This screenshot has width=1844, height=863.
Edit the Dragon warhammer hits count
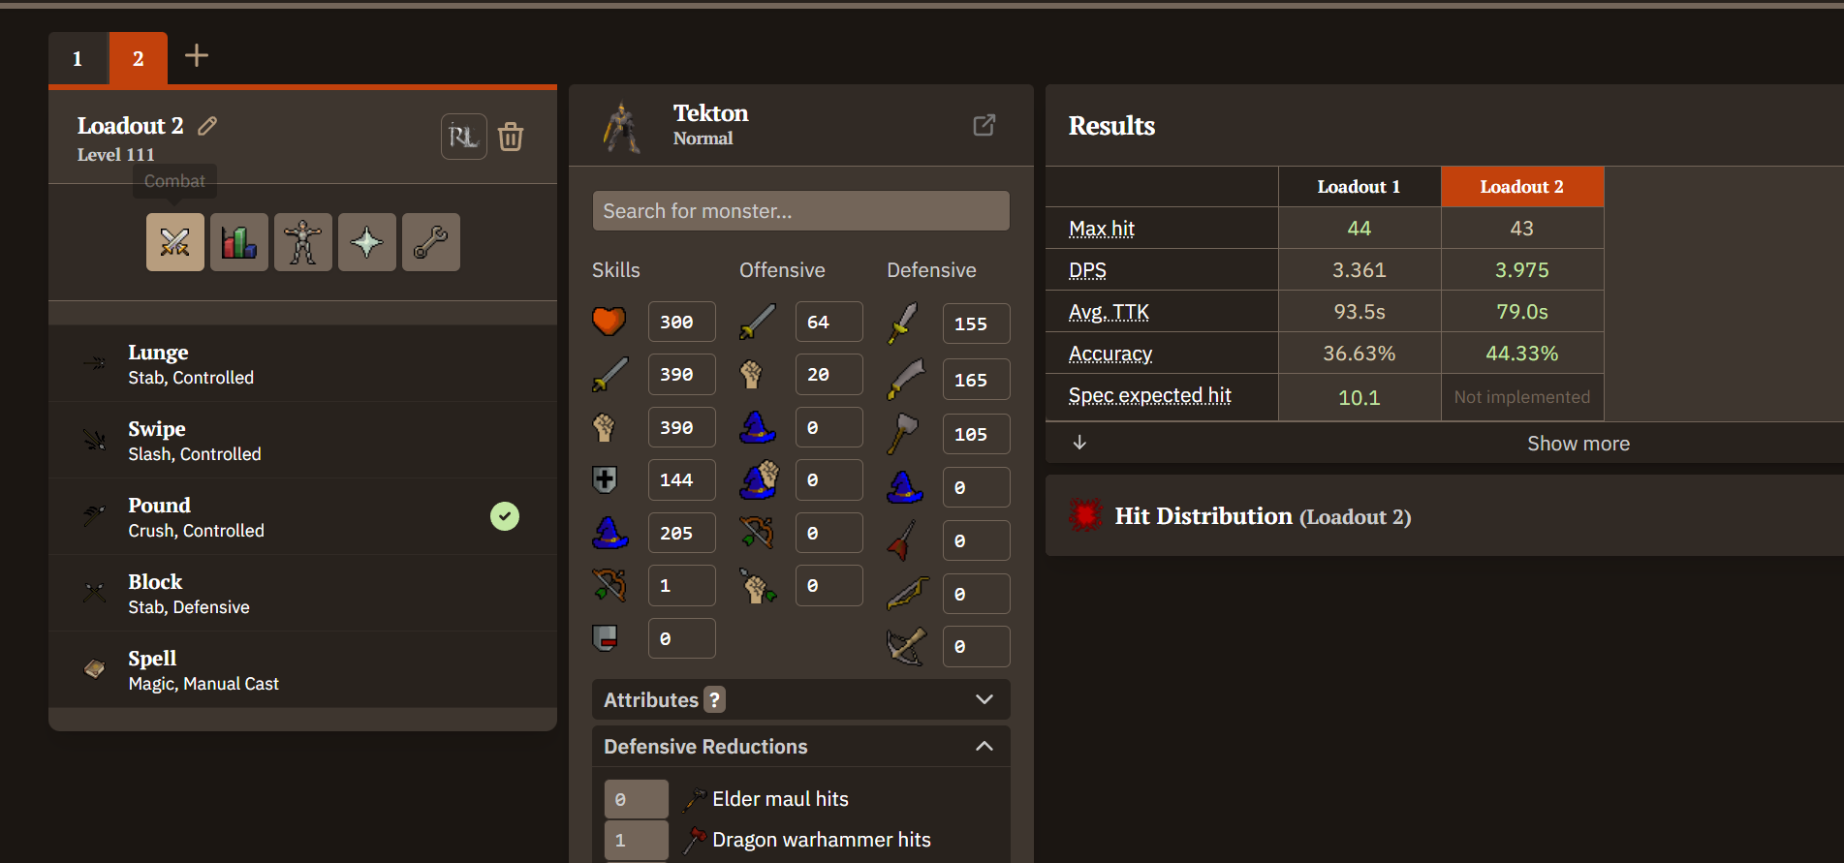(637, 840)
